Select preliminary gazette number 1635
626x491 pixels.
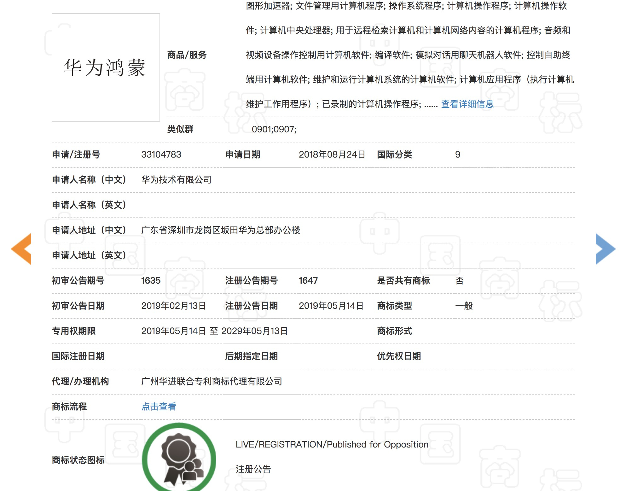(x=151, y=280)
